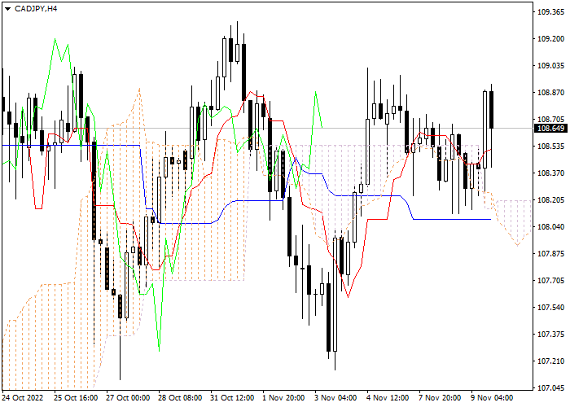Click the current price label 108.649
This screenshot has width=570, height=407.
pos(550,129)
